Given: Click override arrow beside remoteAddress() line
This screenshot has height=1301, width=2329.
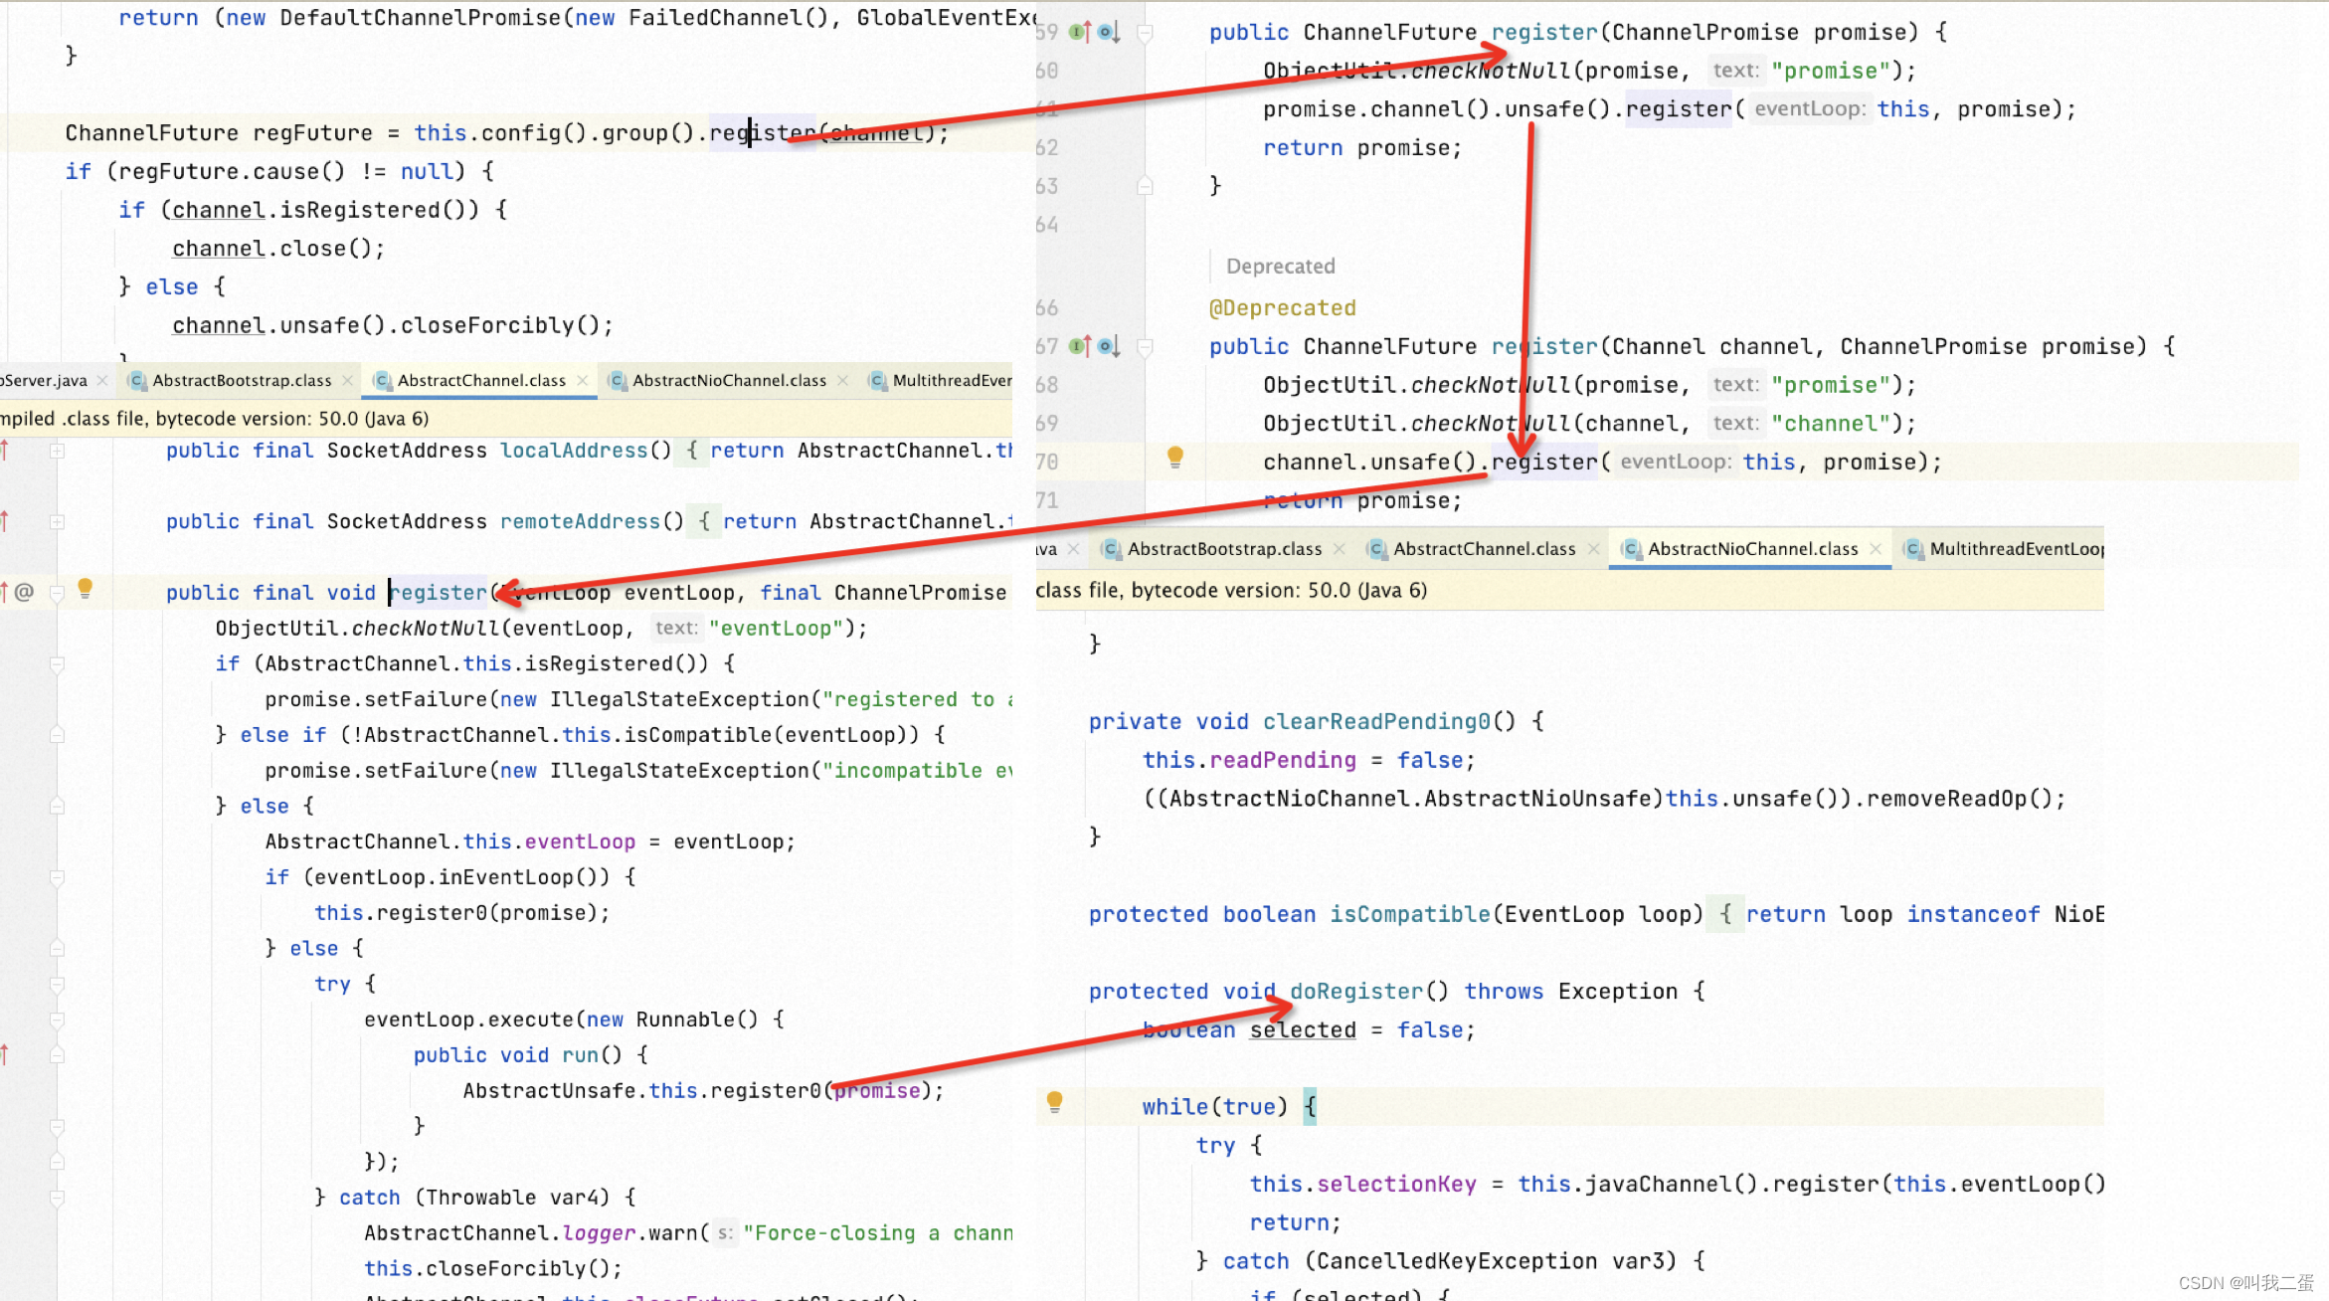Looking at the screenshot, I should [x=5, y=521].
